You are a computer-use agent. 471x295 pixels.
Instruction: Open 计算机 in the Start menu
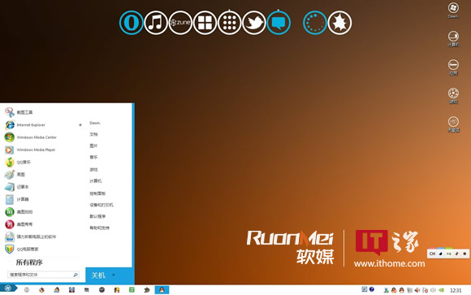[x=96, y=180]
